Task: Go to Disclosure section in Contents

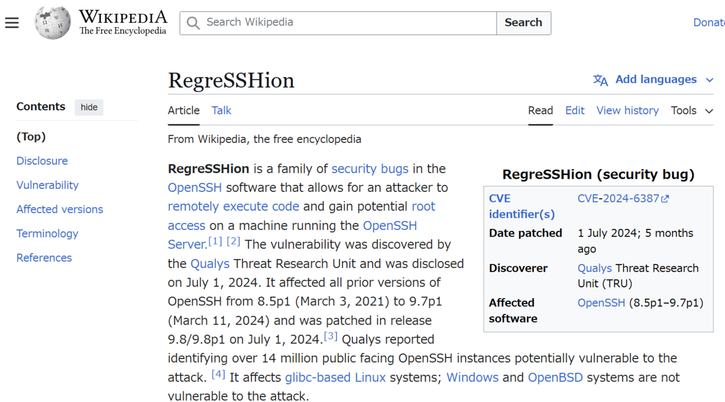Action: (42, 161)
